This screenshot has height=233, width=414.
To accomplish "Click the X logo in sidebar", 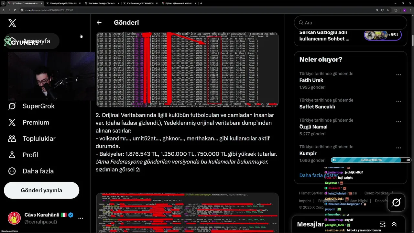I will [12, 23].
